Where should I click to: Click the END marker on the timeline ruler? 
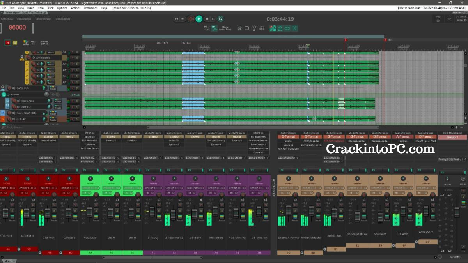tap(388, 40)
